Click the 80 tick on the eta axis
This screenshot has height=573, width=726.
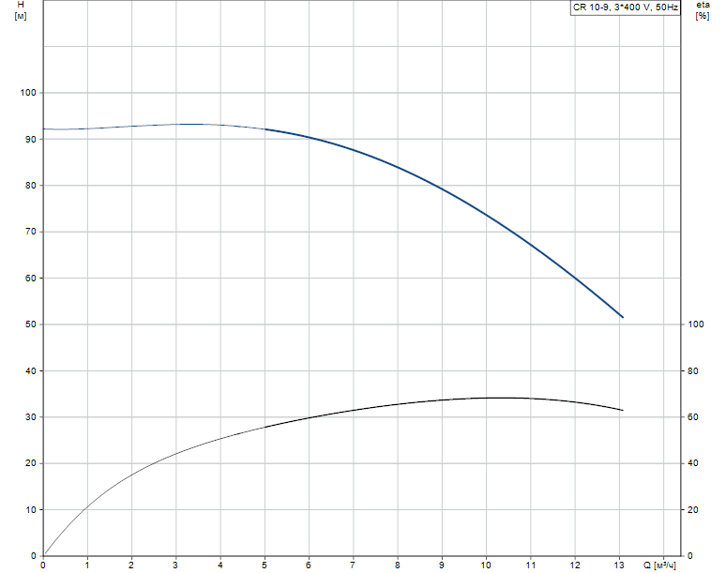pos(693,371)
